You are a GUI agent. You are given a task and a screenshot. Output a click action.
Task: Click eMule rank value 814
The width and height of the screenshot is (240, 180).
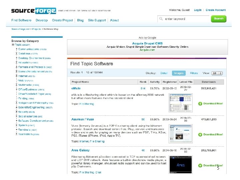143,88
